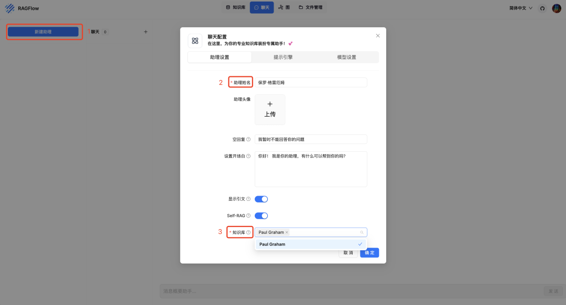Click the 聊天 (Chat) navigation icon
Viewport: 566px width, 305px height.
point(262,7)
